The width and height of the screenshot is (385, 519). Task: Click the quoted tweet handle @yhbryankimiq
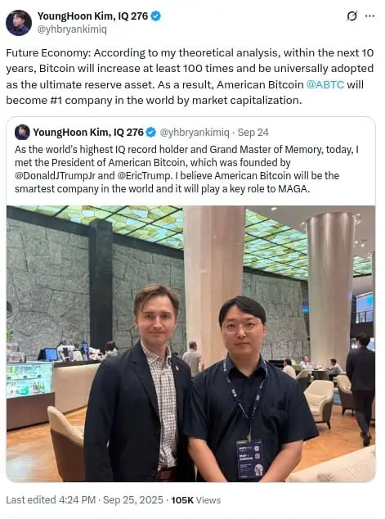[x=195, y=133]
